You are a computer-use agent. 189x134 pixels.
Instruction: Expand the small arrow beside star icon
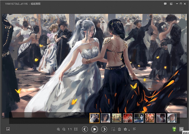129,130
